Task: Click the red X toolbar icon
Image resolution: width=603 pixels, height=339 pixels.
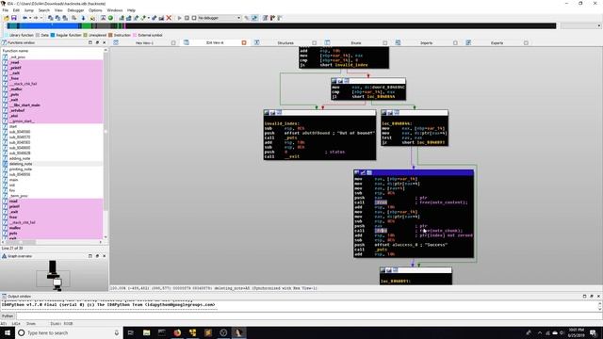Action: (x=169, y=18)
